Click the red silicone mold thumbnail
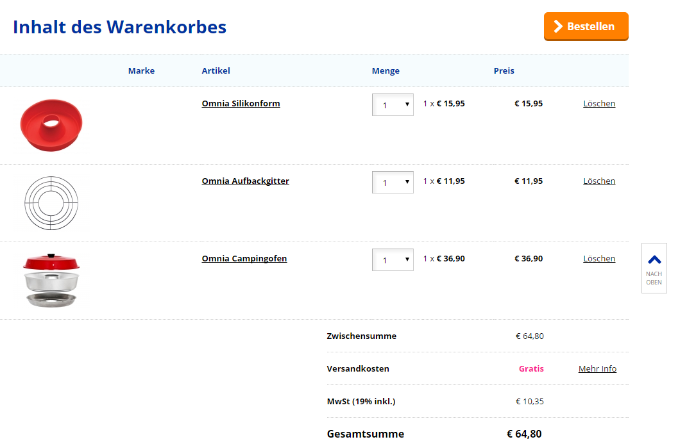This screenshot has height=444, width=696. point(51,125)
